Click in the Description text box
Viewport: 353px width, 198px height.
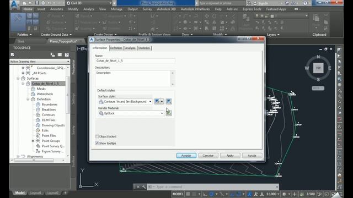coord(133,79)
